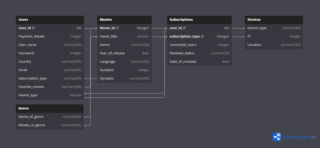
Task: Click the key icon beside subscription_type
Action: [x=202, y=36]
